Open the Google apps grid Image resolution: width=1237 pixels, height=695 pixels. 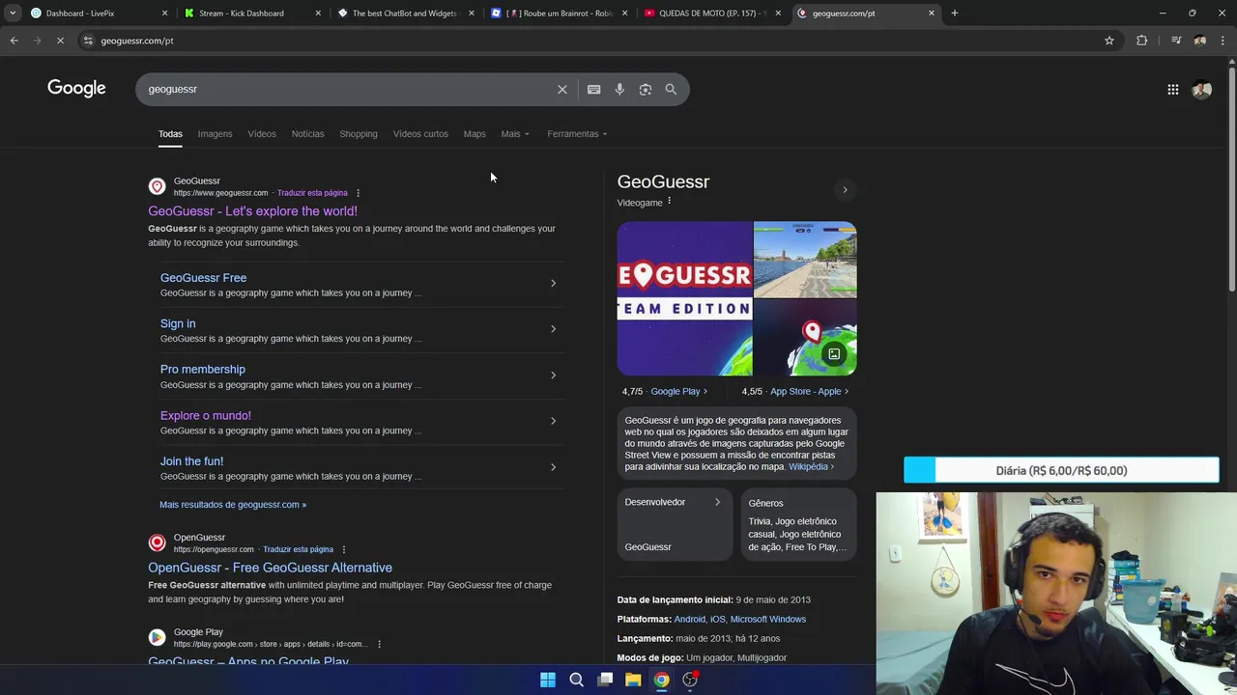1173,90
